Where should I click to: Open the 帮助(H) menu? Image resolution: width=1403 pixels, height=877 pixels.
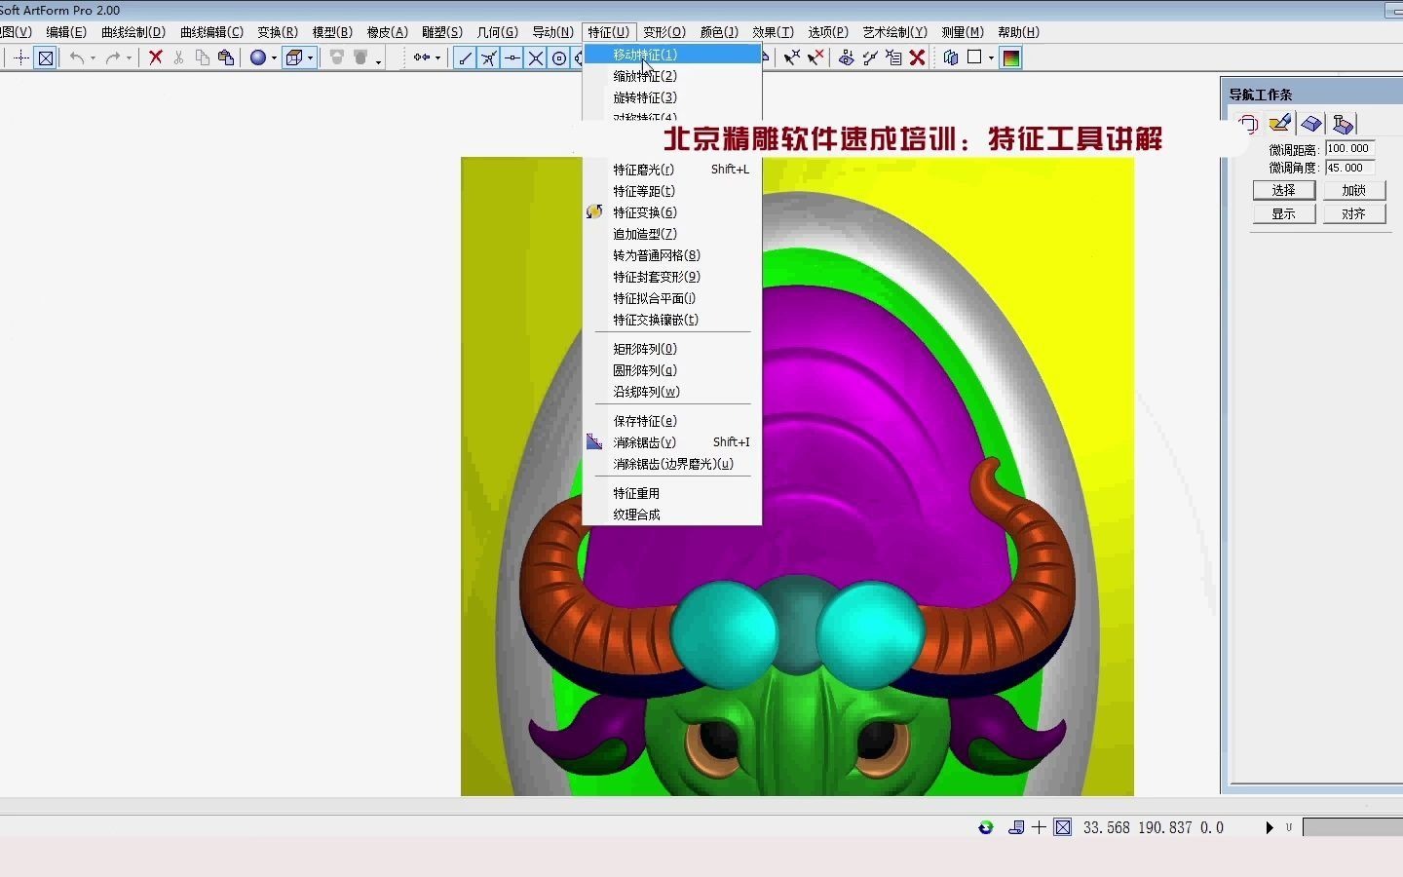(1018, 32)
